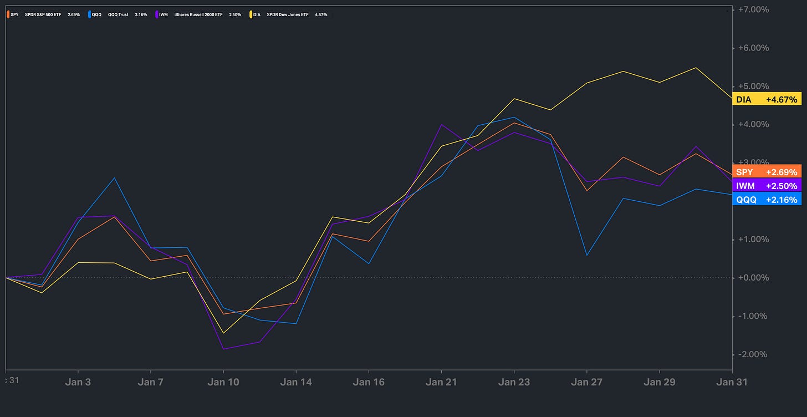807x417 pixels.
Task: Click the Jan 23 date axis label
Action: click(514, 382)
